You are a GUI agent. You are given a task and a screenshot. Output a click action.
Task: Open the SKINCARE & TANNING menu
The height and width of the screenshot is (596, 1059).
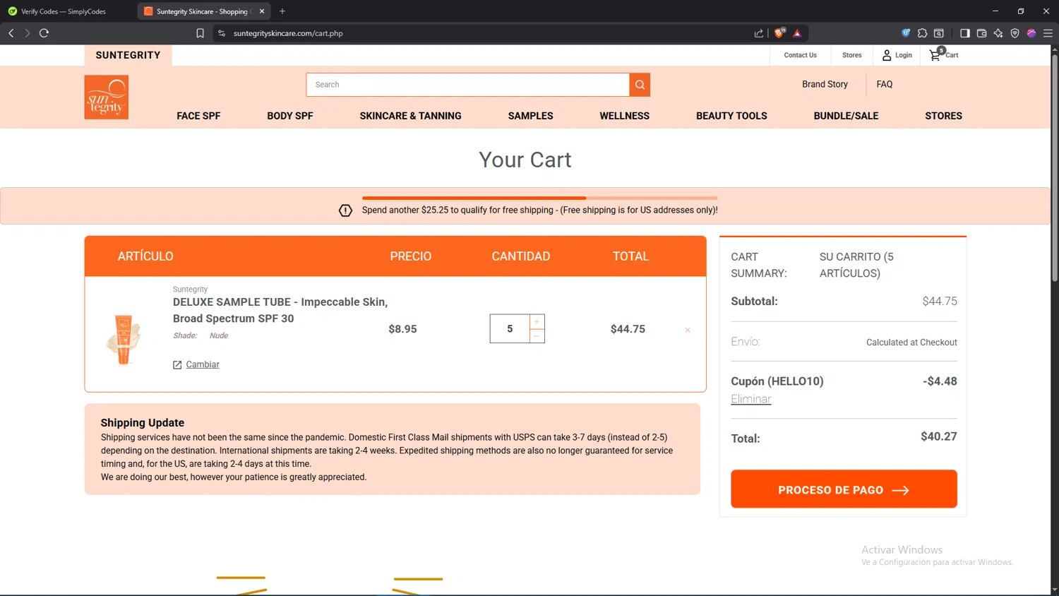click(x=410, y=116)
